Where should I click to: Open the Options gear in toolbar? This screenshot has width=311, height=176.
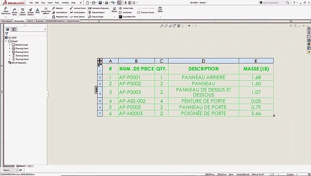click(x=134, y=3)
